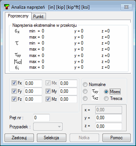Open the Selekcja dialog button
This screenshot has width=136, height=146.
coord(52,138)
